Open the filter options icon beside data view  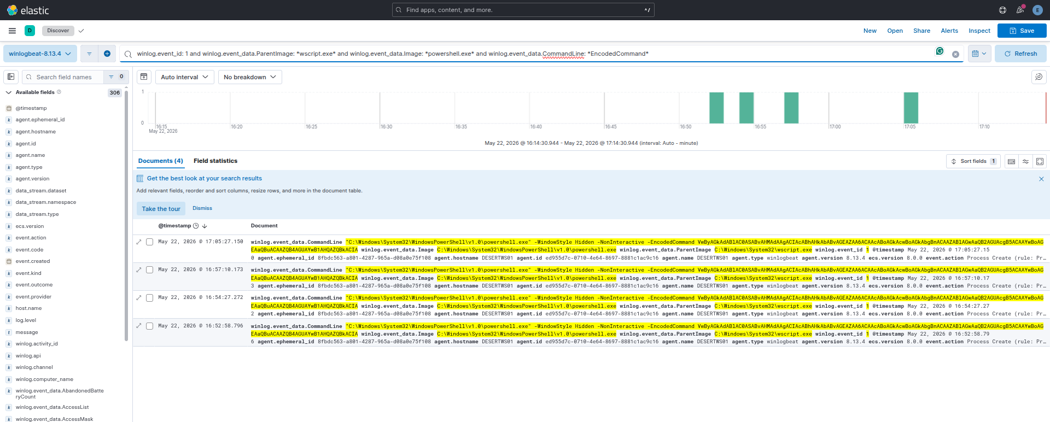(89, 54)
